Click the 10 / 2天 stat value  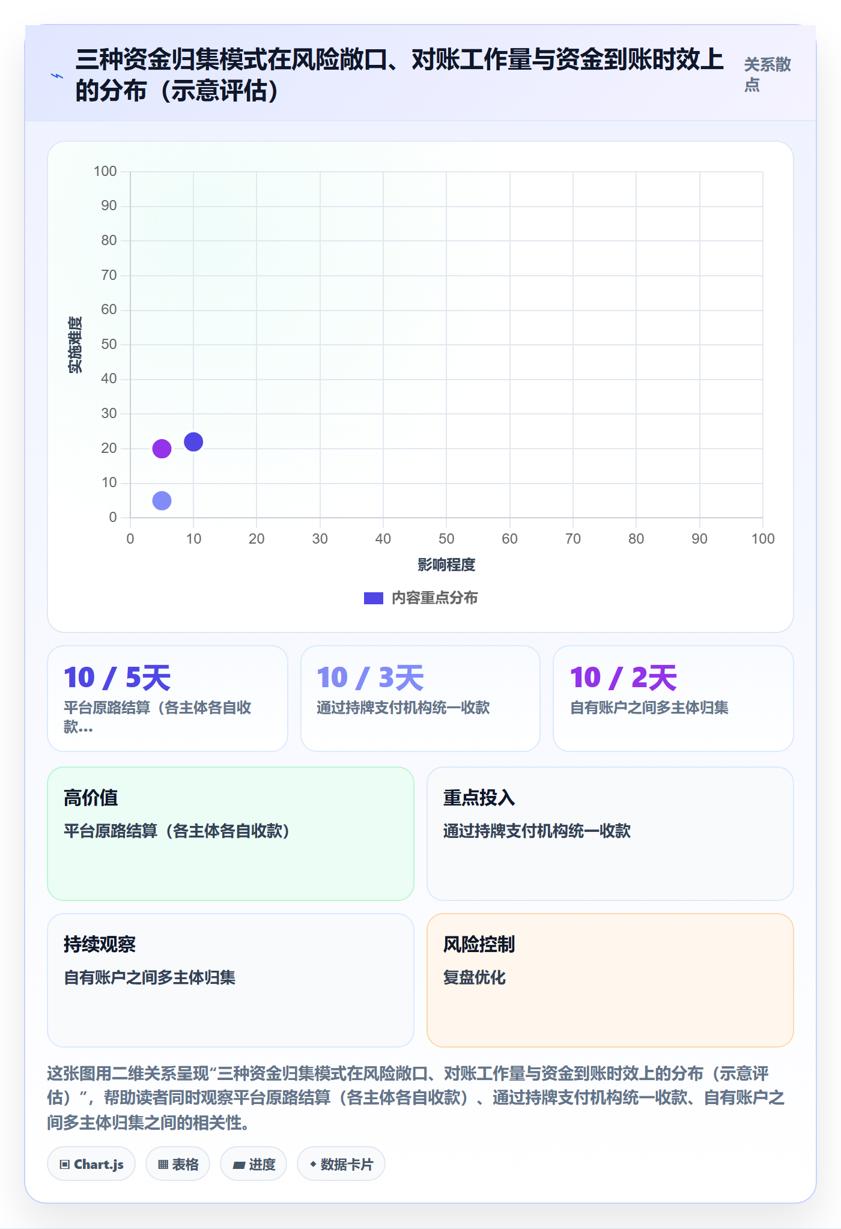point(623,678)
